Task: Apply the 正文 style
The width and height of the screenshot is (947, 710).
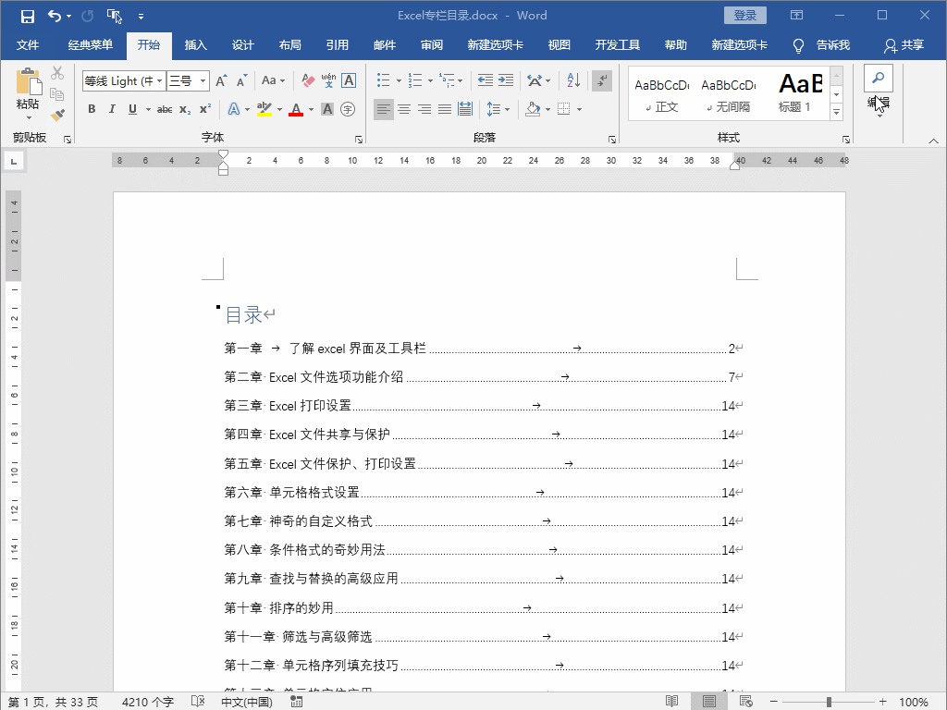Action: point(662,93)
